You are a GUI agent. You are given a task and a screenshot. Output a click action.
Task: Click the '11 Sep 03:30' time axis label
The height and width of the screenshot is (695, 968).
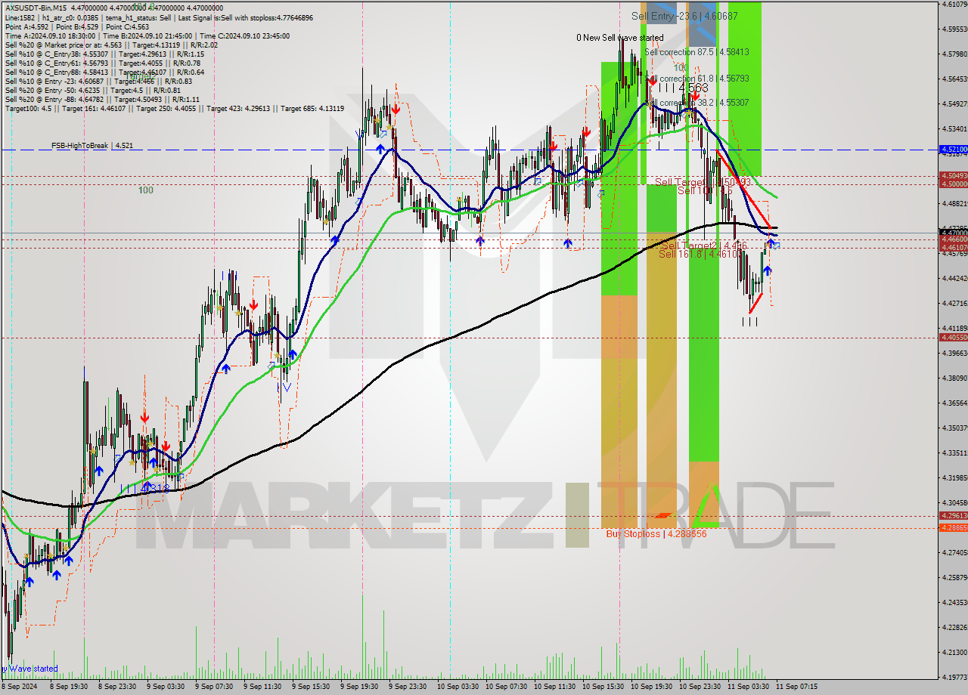pos(747,687)
